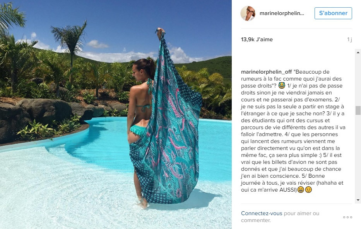361x229 pixels.
Task: Click the grinning emoji ending the caption
Action: [x=301, y=190]
